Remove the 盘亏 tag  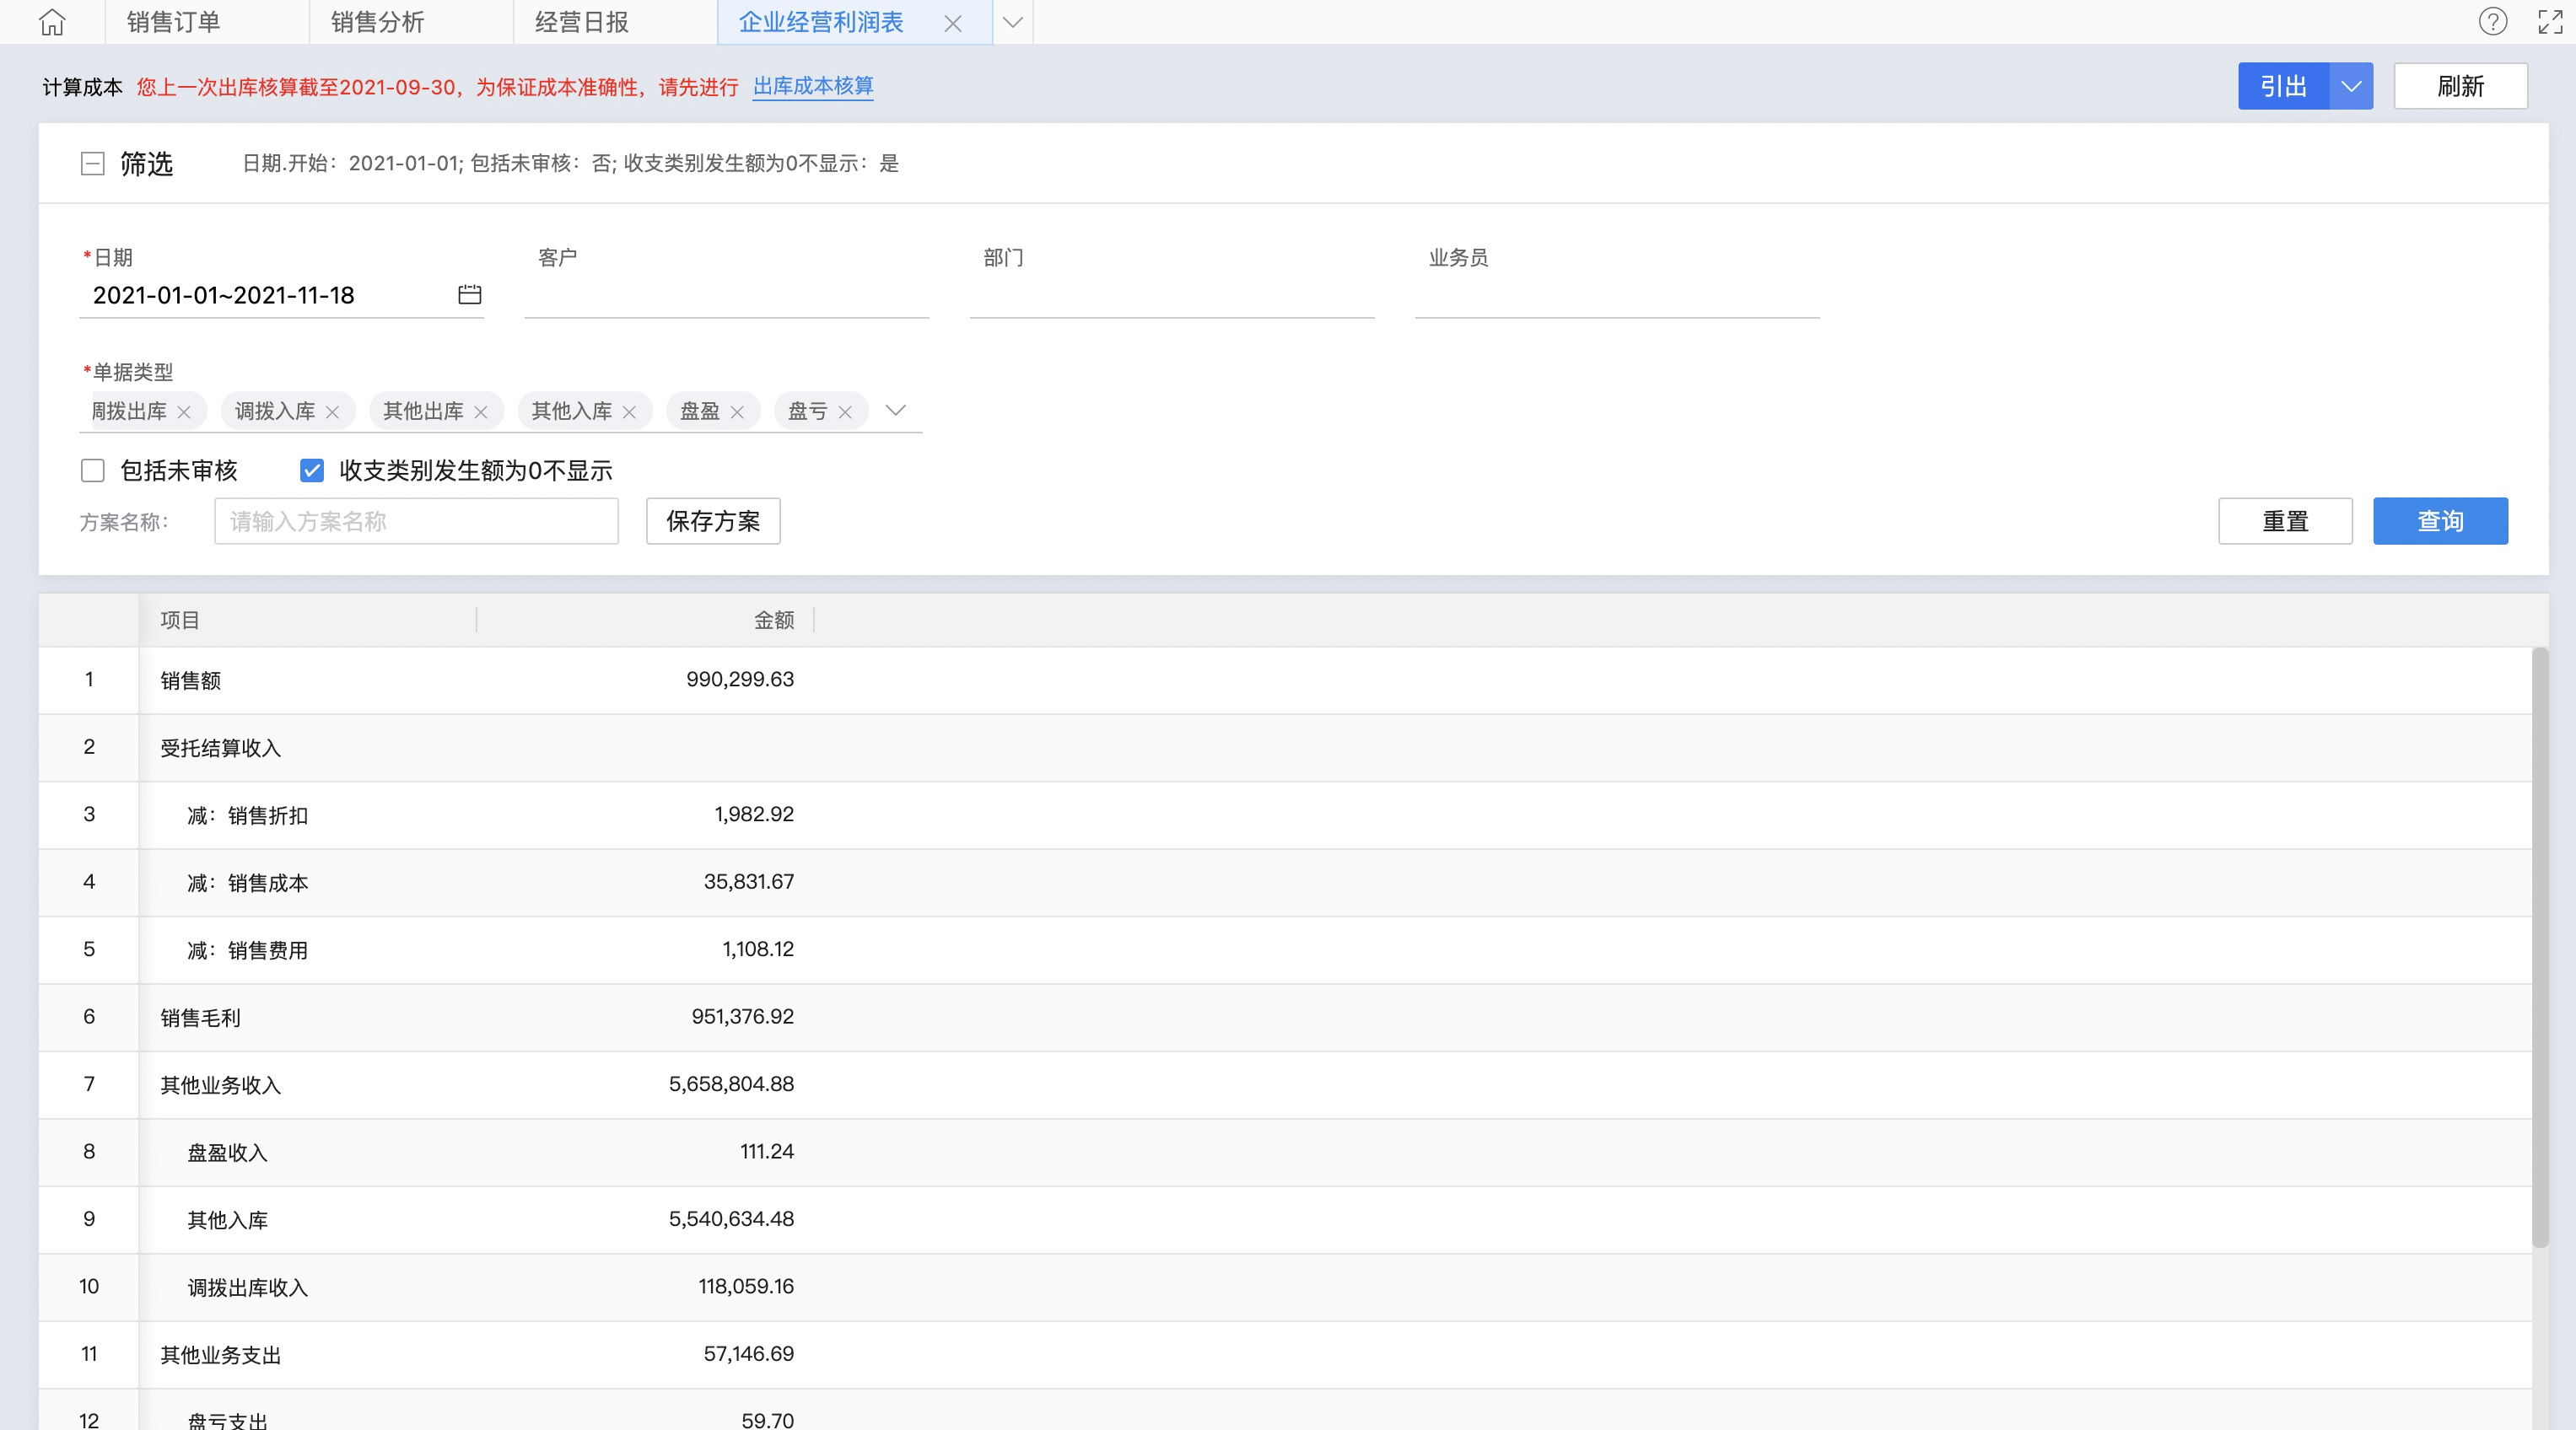point(845,411)
